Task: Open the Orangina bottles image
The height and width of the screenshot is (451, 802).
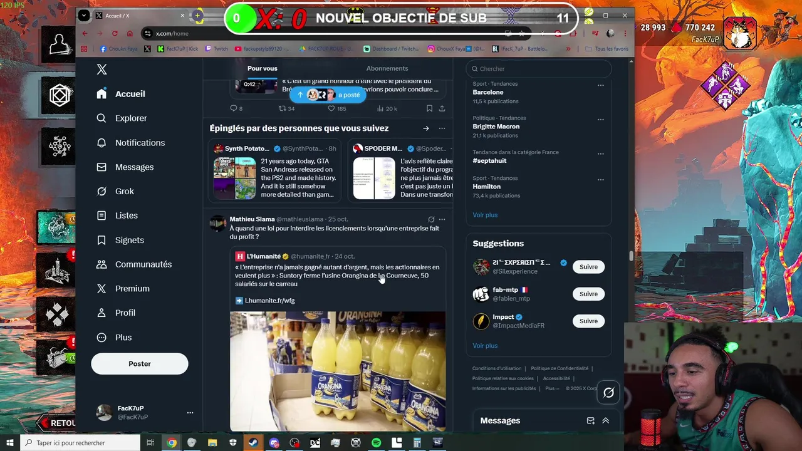Action: coord(338,371)
